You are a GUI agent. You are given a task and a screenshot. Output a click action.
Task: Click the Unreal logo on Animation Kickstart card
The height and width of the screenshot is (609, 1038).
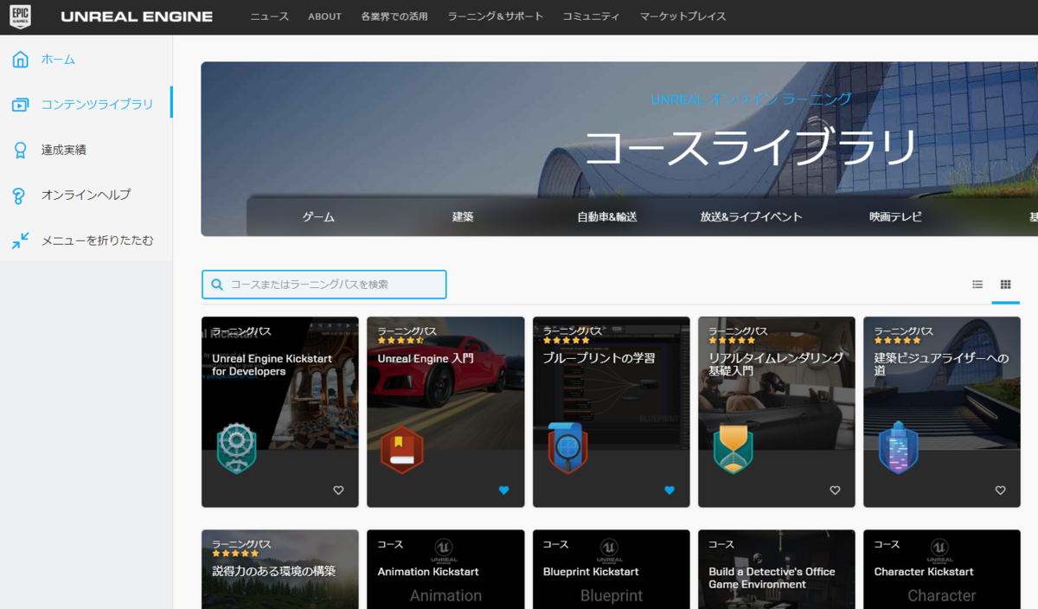click(445, 550)
